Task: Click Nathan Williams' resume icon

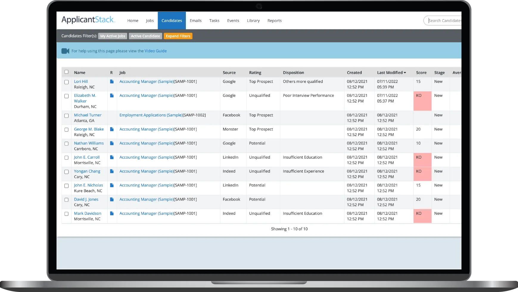Action: click(x=112, y=143)
